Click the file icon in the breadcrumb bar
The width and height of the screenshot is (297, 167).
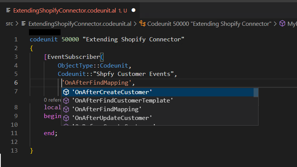pyautogui.click(x=24, y=24)
